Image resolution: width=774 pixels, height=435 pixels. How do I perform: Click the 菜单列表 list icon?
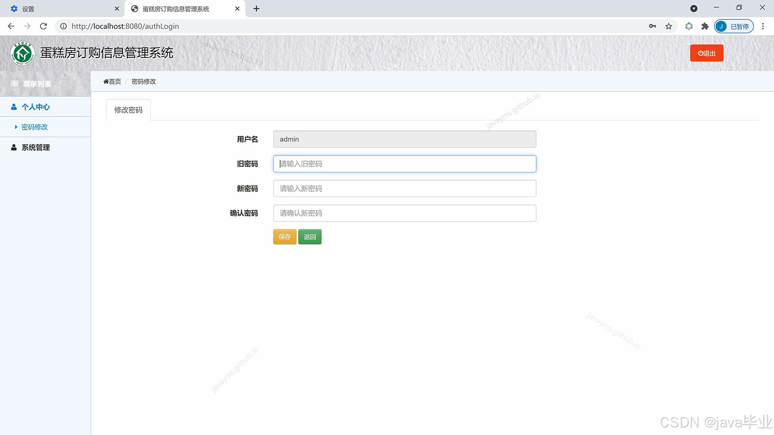(x=15, y=84)
